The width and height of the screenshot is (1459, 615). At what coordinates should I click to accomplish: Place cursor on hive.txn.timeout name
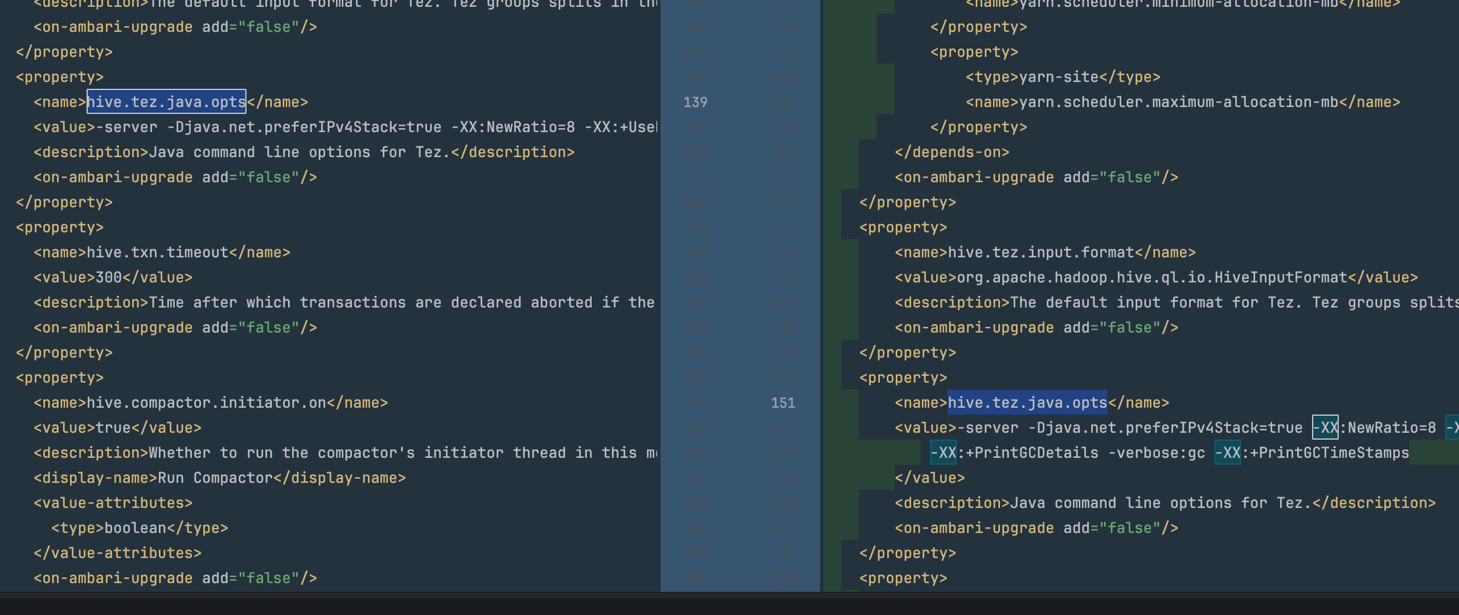pyautogui.click(x=157, y=252)
